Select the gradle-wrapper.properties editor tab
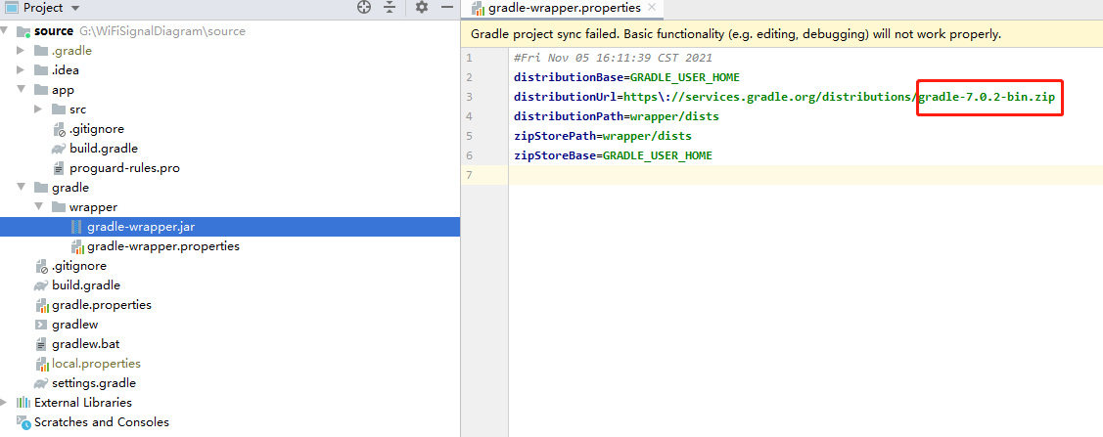1103x437 pixels. [x=564, y=9]
